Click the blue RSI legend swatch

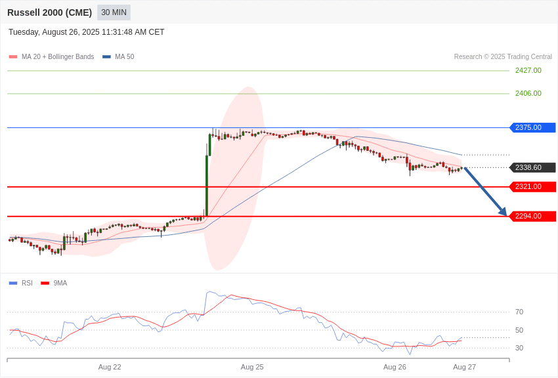pos(13,283)
